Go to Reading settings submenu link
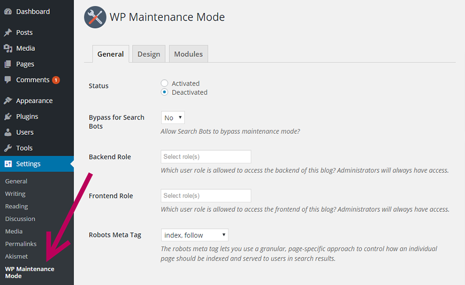 (x=16, y=206)
